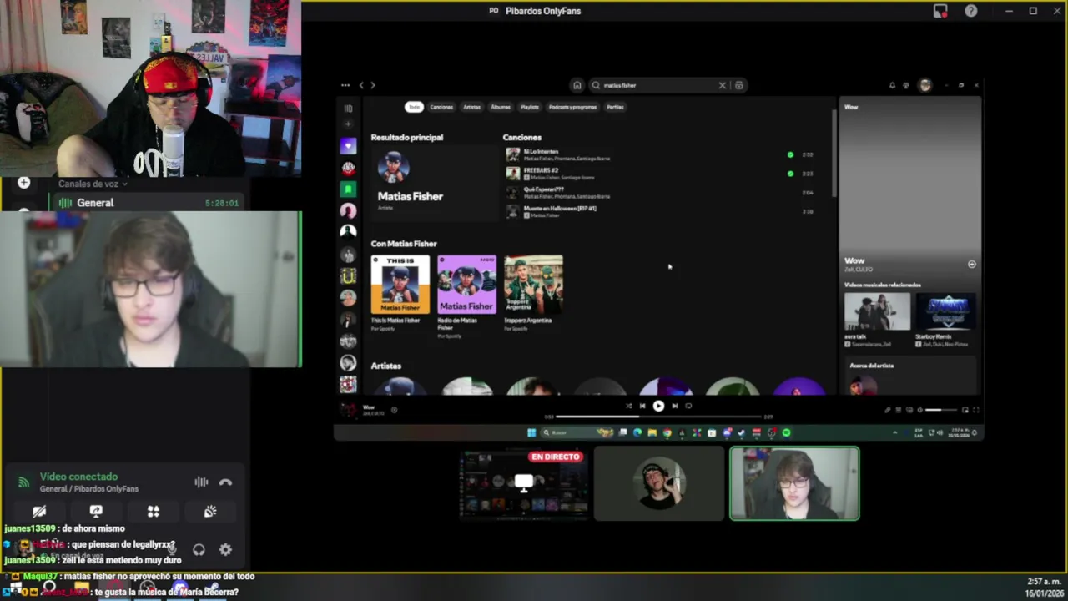Open Discord activities button
This screenshot has height=601, width=1068.
(x=154, y=511)
